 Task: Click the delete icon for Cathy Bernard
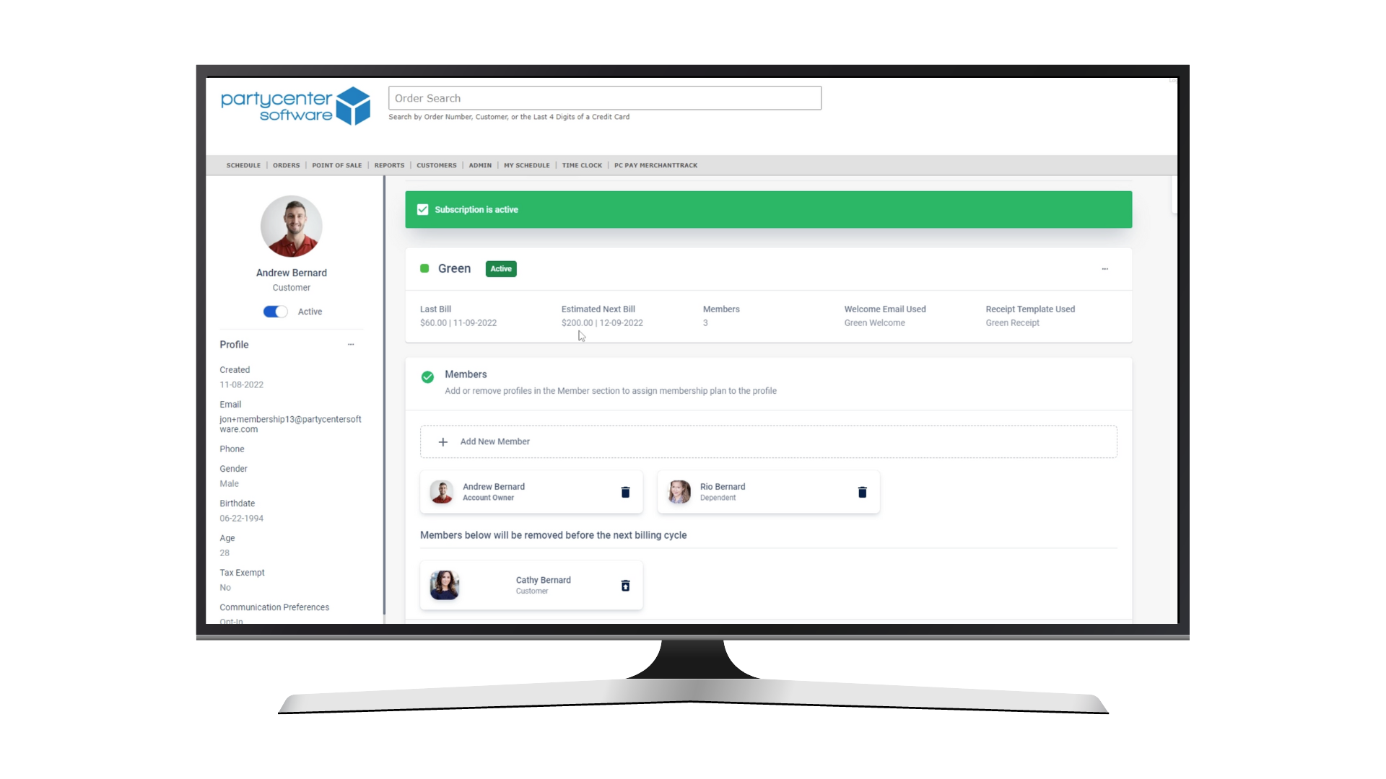click(624, 586)
